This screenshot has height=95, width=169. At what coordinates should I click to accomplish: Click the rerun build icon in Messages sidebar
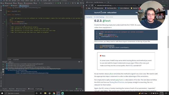(3, 64)
